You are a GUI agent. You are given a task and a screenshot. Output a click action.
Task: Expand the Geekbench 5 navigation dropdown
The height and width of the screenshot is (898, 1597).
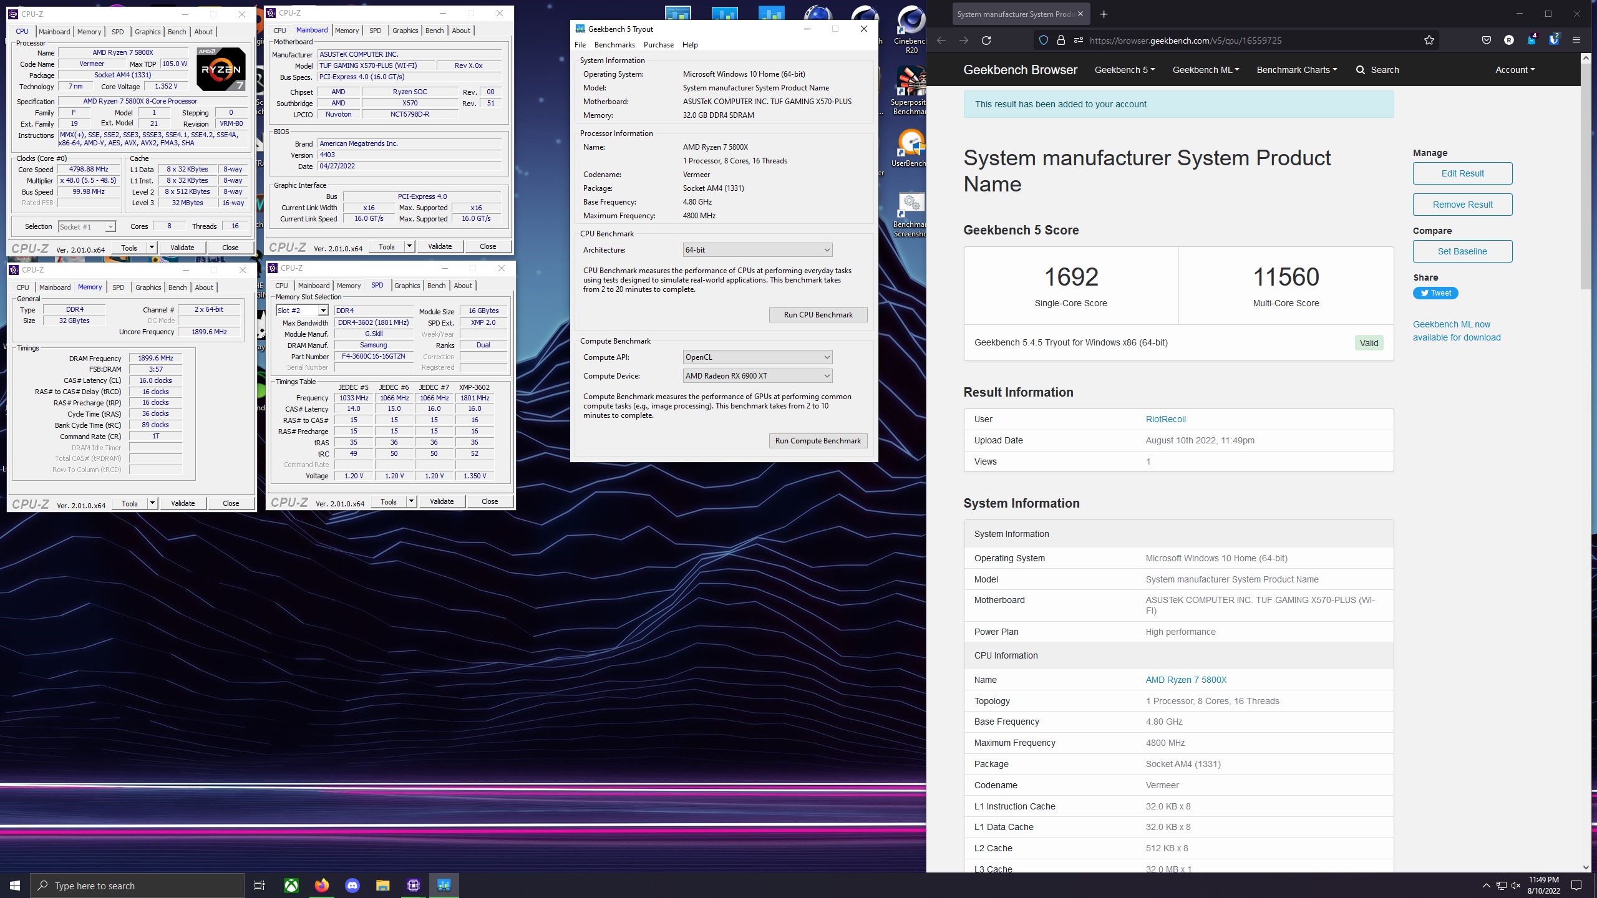[1125, 70]
